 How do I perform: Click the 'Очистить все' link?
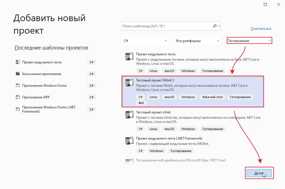click(x=261, y=29)
